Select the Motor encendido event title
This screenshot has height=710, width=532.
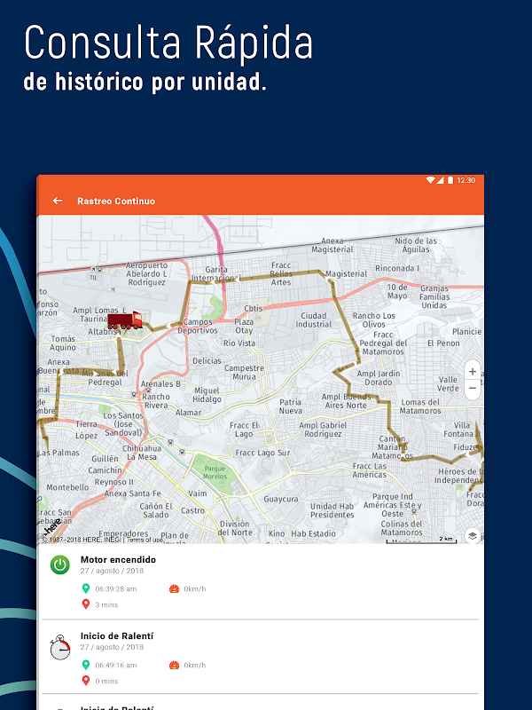(118, 560)
